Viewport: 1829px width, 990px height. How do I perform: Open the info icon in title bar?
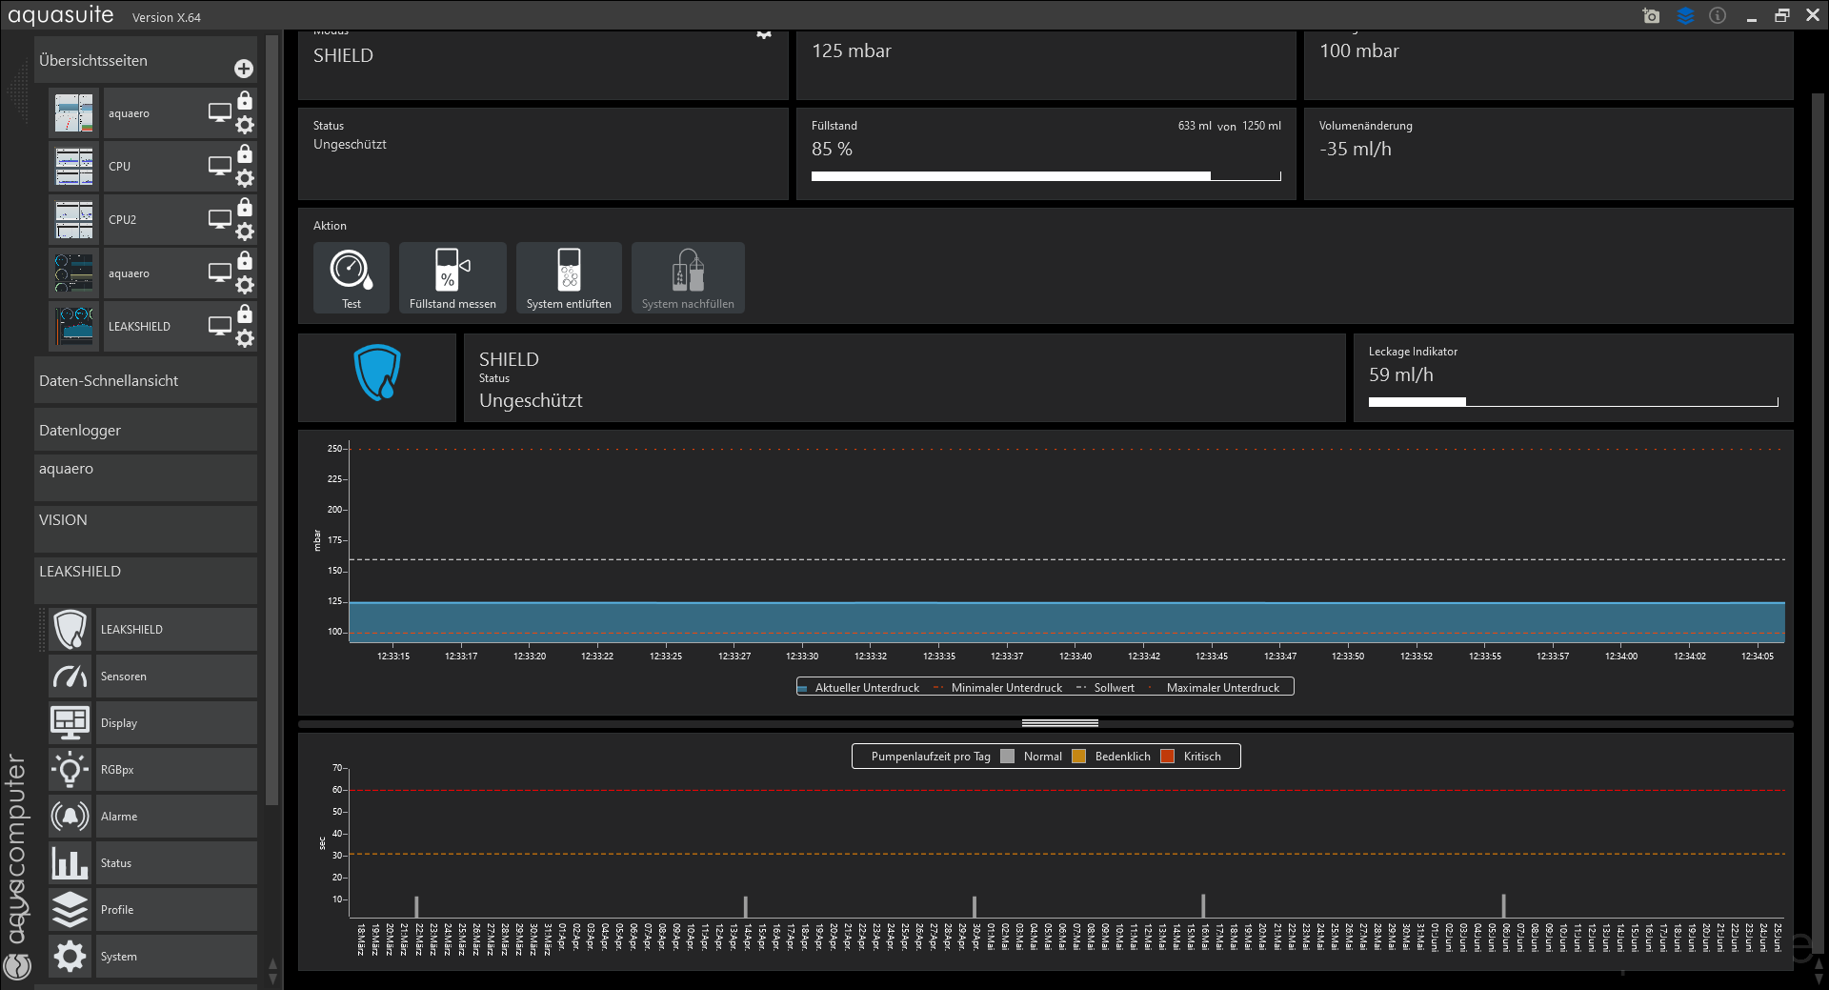click(x=1718, y=16)
